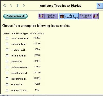Go Forward in Index
The image size is (103, 96).
tap(86, 16)
